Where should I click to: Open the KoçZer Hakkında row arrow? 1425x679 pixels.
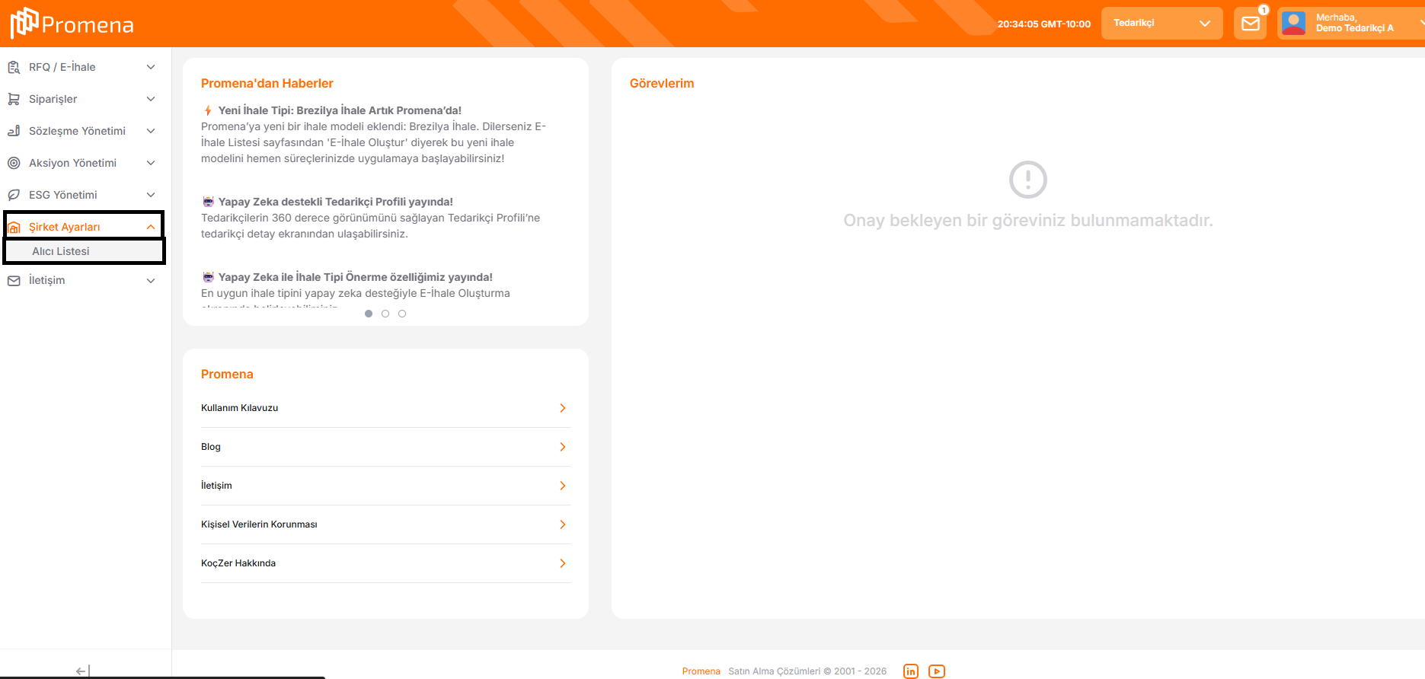563,563
